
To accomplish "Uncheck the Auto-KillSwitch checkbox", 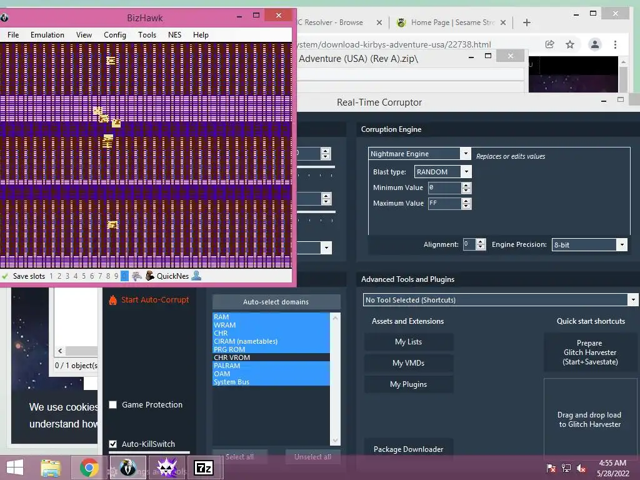I will 113,444.
